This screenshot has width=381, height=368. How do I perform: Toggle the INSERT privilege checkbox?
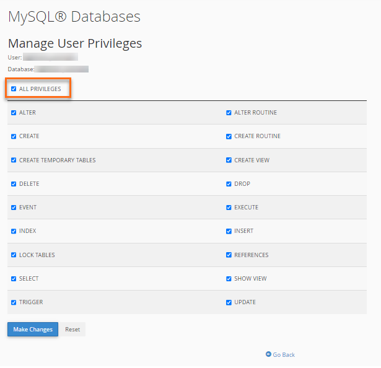(x=229, y=231)
